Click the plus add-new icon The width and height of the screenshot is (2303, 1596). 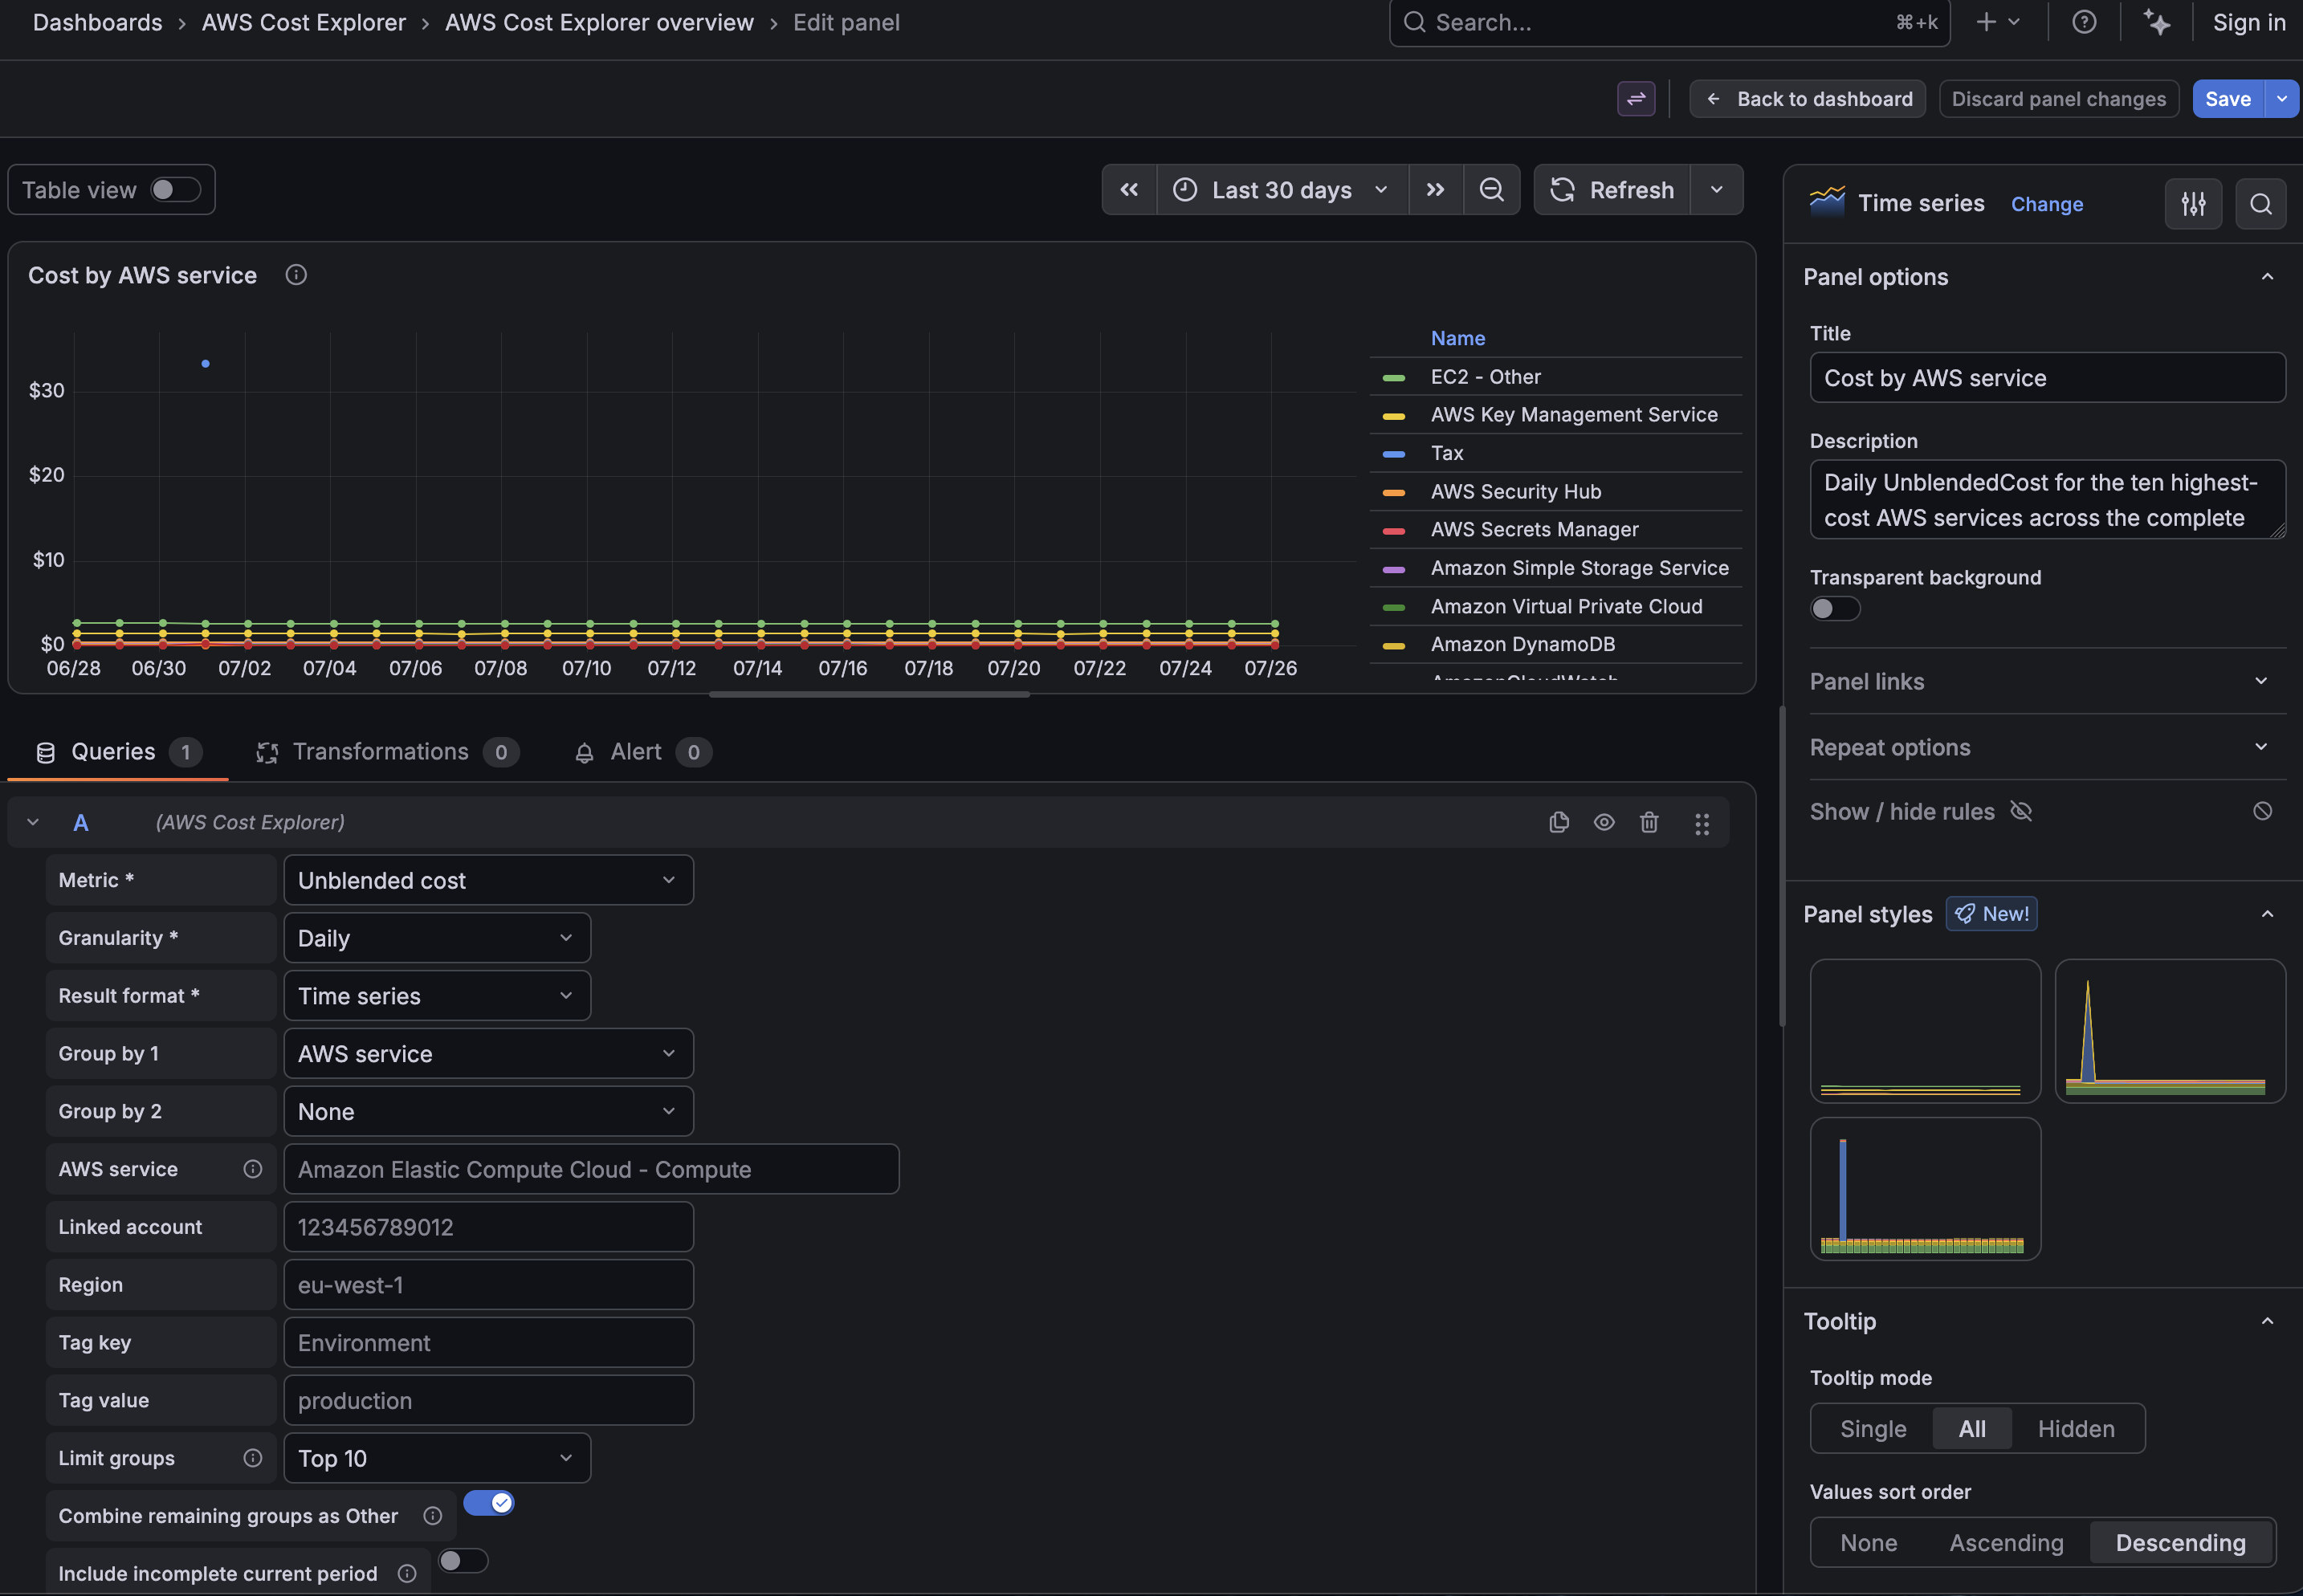click(1987, 22)
